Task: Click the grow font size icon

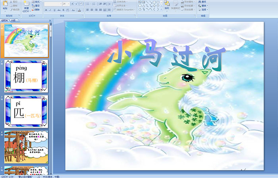Action: pos(73,4)
